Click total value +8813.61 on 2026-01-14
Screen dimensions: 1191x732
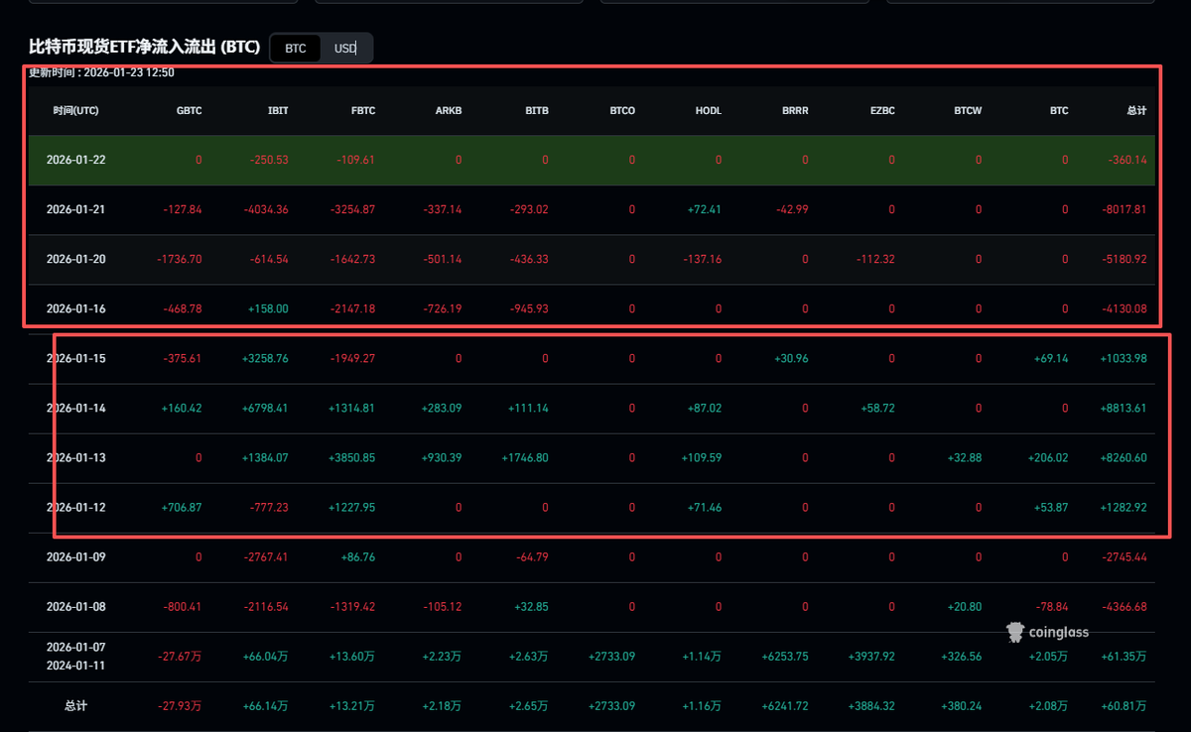click(1123, 408)
